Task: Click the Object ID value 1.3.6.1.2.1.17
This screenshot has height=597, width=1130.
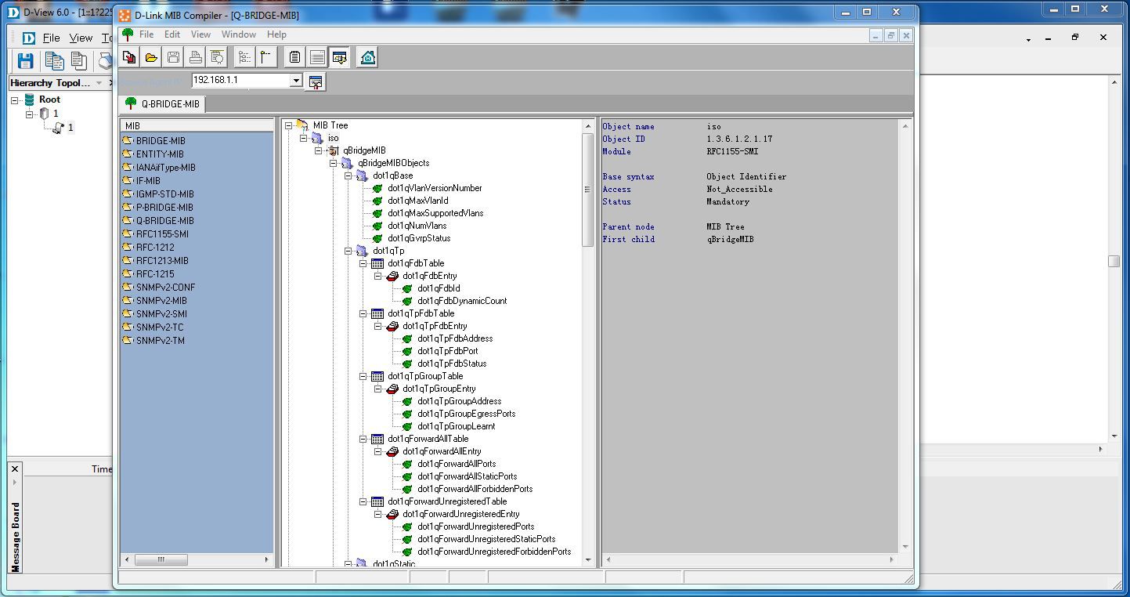Action: click(739, 139)
